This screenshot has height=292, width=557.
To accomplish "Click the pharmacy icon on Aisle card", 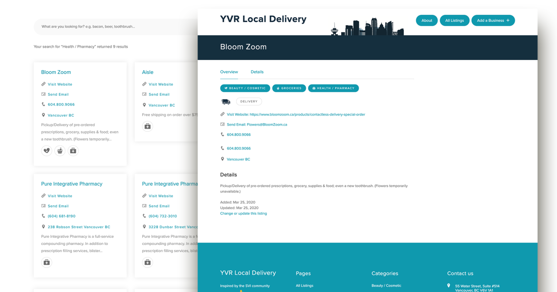I will (148, 127).
